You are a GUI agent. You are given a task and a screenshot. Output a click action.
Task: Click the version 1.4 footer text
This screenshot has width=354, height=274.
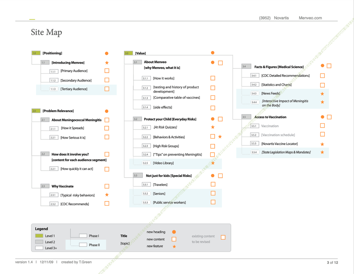coord(24,262)
